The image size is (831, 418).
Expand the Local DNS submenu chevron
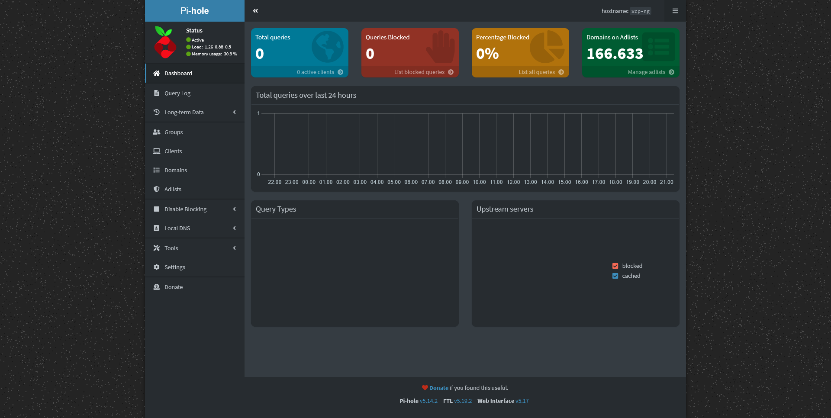[234, 228]
